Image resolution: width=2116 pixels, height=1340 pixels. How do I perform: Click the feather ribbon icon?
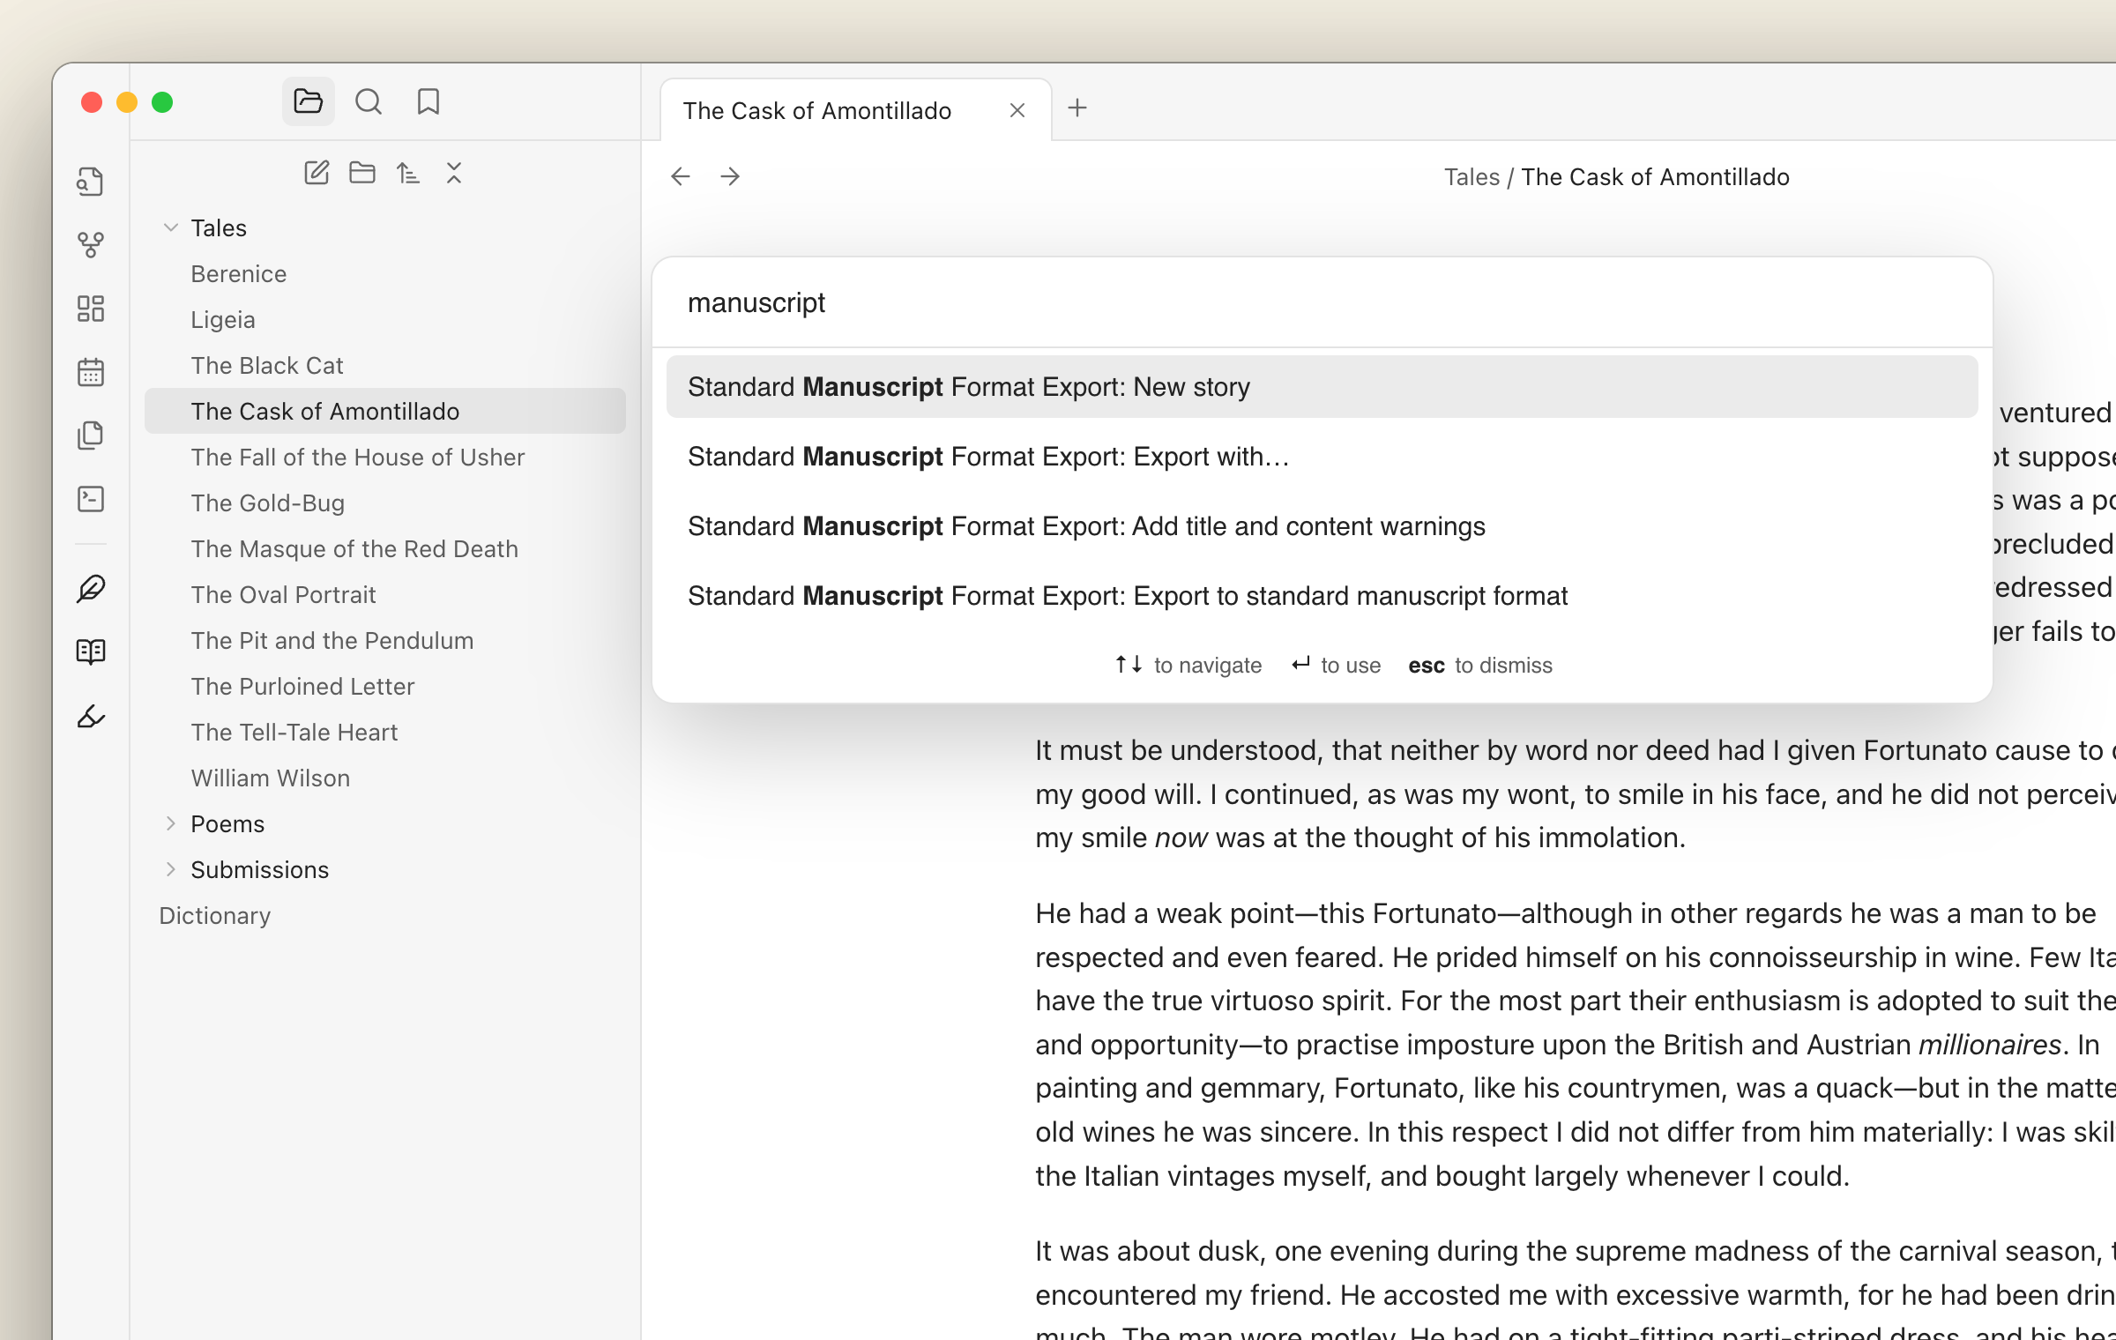click(x=91, y=589)
